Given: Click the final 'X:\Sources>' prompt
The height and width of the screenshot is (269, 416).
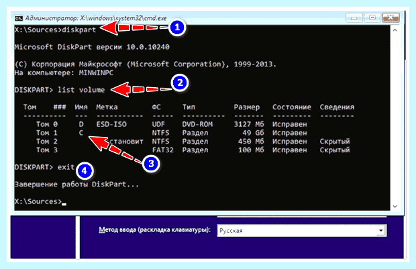Looking at the screenshot, I should pyautogui.click(x=38, y=201).
